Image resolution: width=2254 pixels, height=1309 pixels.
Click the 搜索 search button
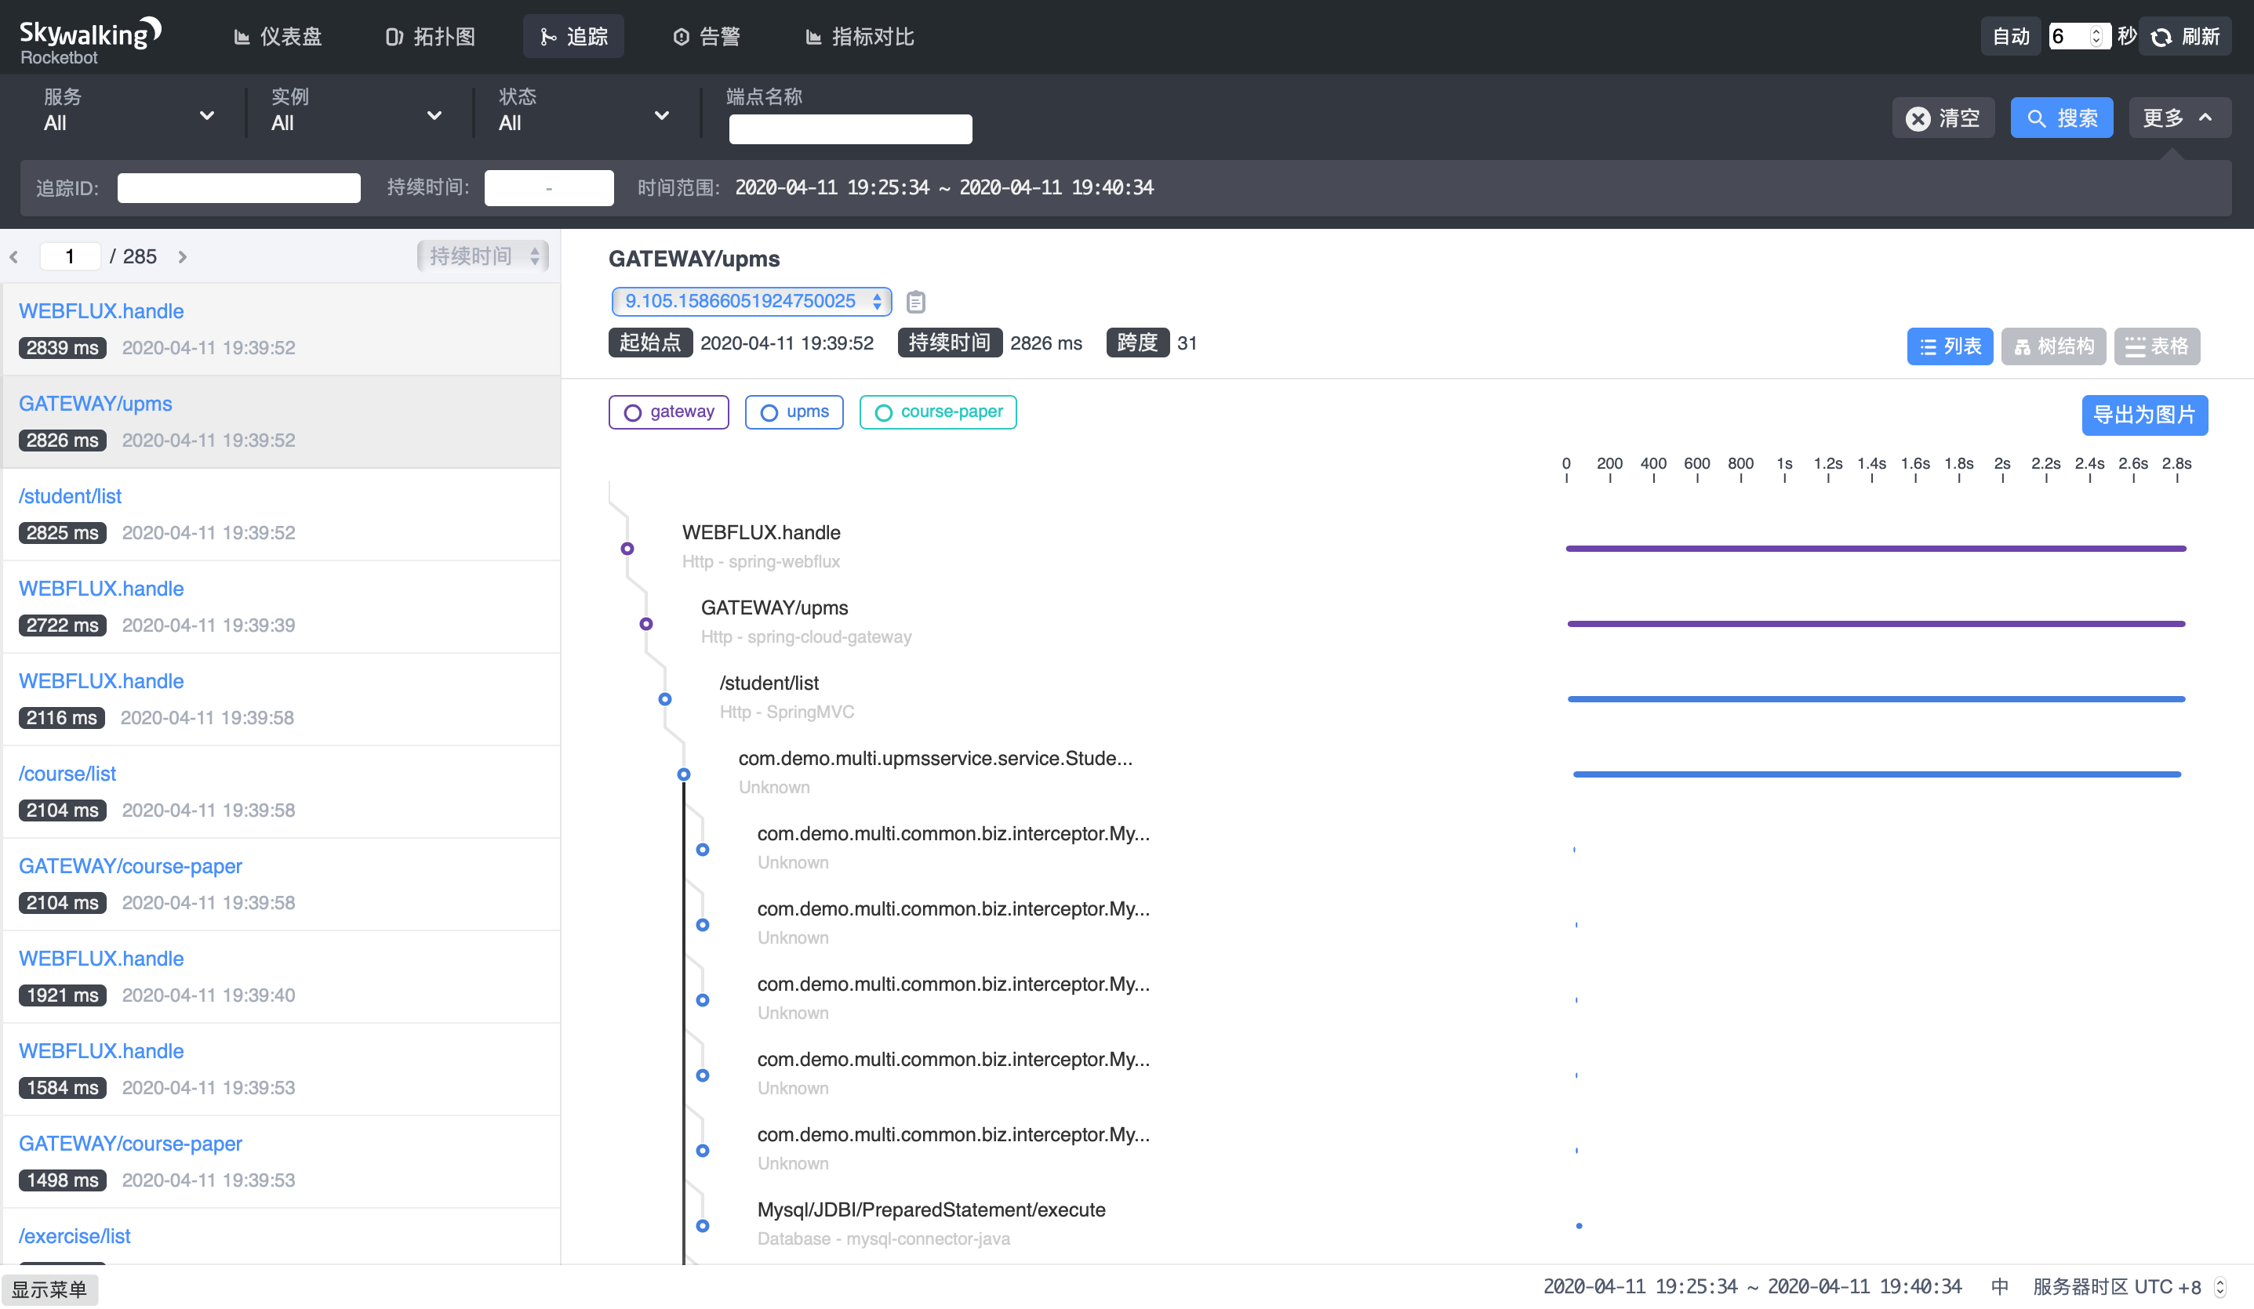(2061, 118)
